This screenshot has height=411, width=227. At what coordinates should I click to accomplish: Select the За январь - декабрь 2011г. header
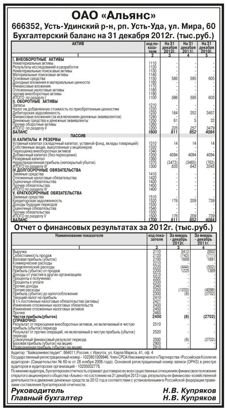click(204, 239)
